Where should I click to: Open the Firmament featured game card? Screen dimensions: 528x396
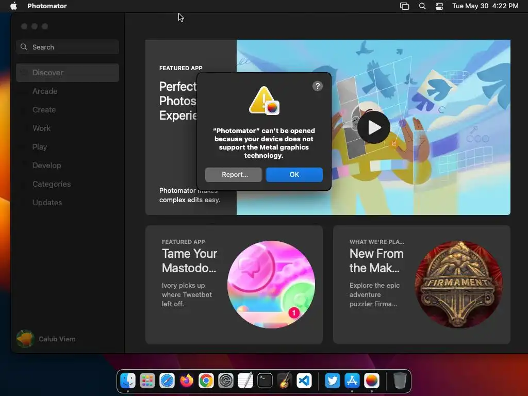pos(422,285)
